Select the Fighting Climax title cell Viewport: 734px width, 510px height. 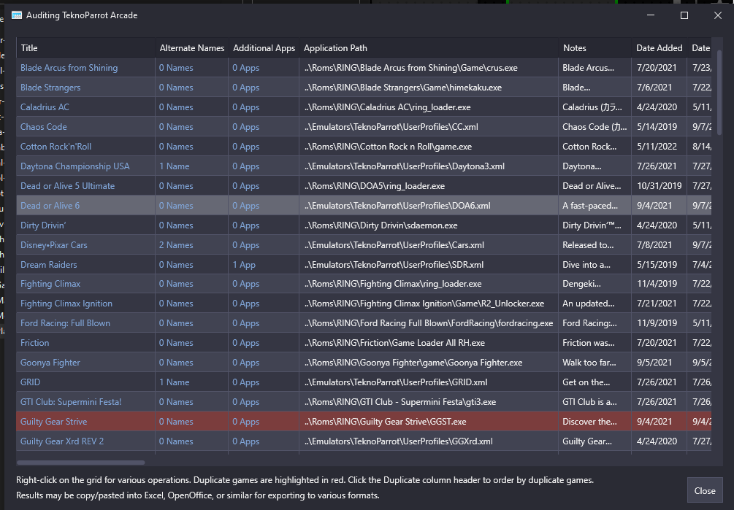pyautogui.click(x=85, y=284)
